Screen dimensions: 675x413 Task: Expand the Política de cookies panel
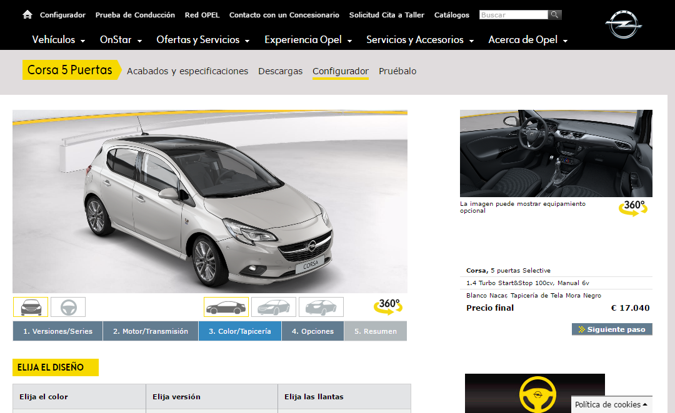pyautogui.click(x=611, y=404)
